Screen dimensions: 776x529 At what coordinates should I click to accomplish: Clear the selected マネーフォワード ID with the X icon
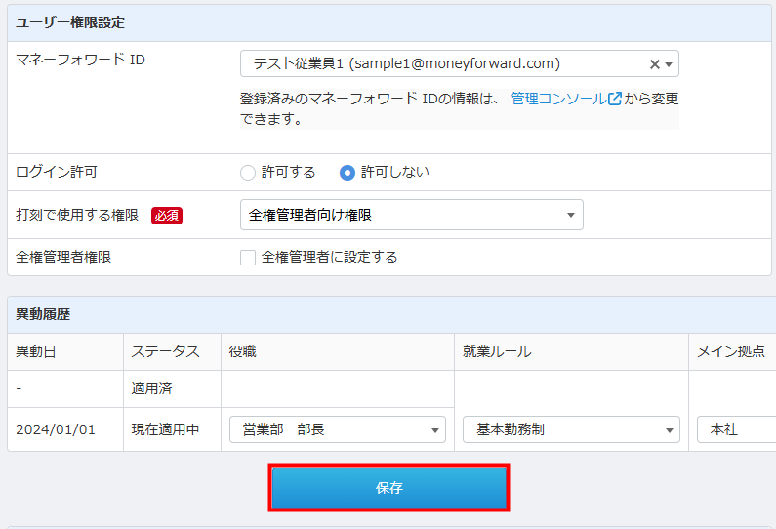point(655,64)
